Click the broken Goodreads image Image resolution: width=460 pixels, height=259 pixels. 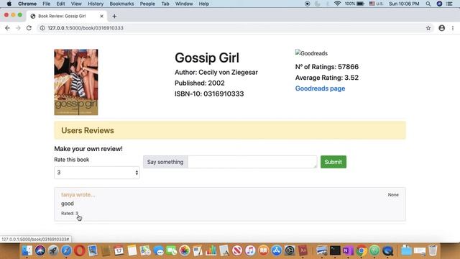(x=311, y=53)
